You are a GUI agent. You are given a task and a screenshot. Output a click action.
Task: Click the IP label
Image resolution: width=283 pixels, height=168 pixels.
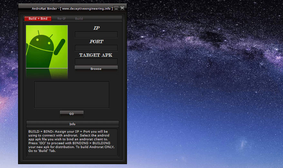click(x=96, y=28)
